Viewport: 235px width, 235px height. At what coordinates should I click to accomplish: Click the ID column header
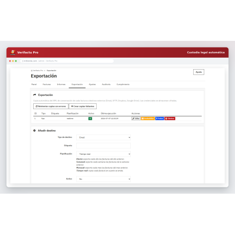point(36,113)
